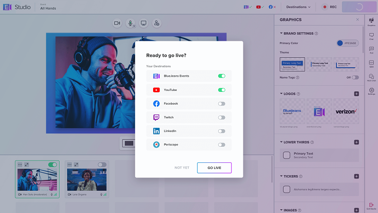This screenshot has width=378, height=213.
Task: Expand Han Solo video tile fullscreen icon
Action: click(26, 165)
